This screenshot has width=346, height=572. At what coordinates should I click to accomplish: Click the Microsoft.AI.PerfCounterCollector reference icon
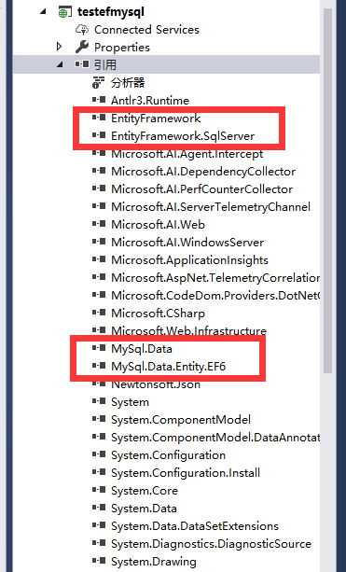point(99,188)
